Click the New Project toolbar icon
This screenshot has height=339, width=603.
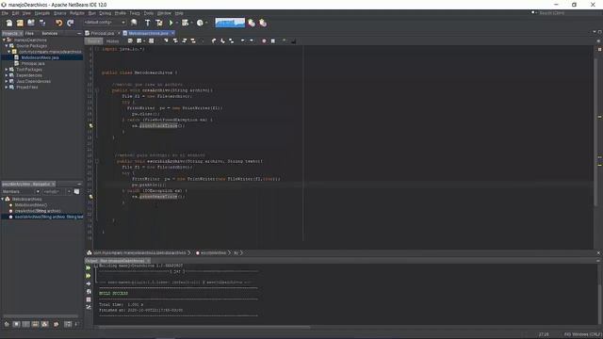click(x=20, y=23)
